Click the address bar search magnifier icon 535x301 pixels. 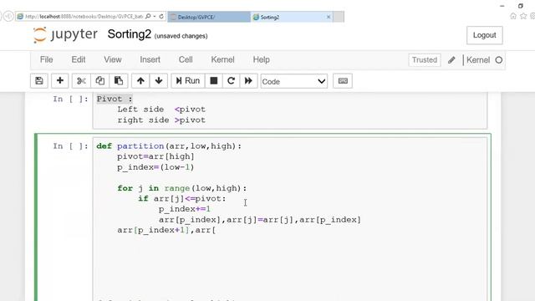pyautogui.click(x=148, y=16)
